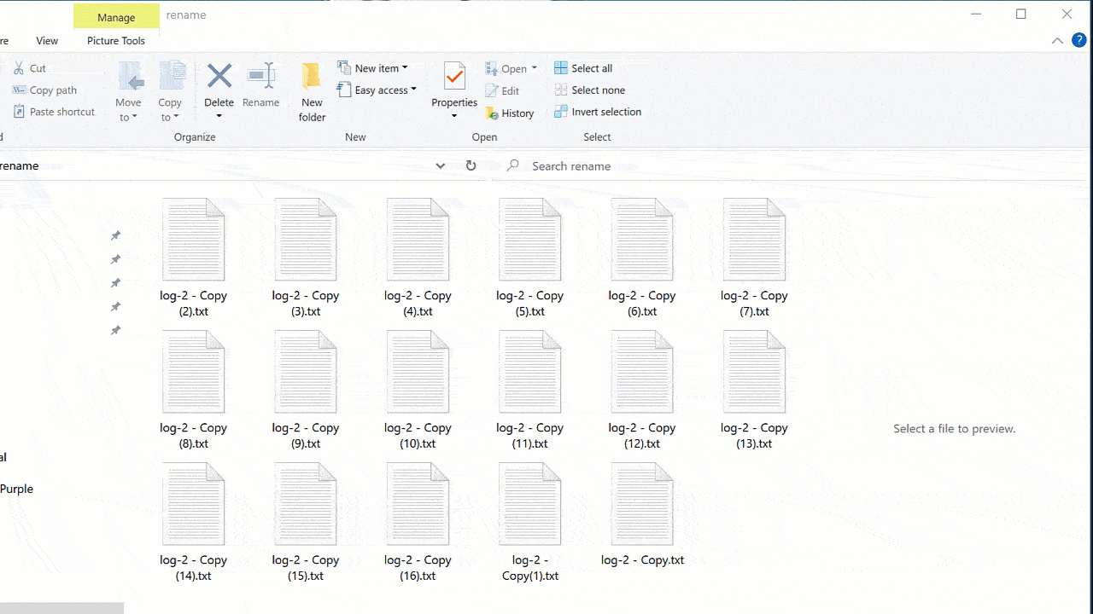Click the Select all label

point(592,68)
